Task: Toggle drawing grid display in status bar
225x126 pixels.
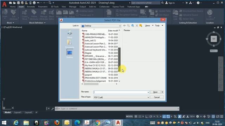Action: click(136, 117)
